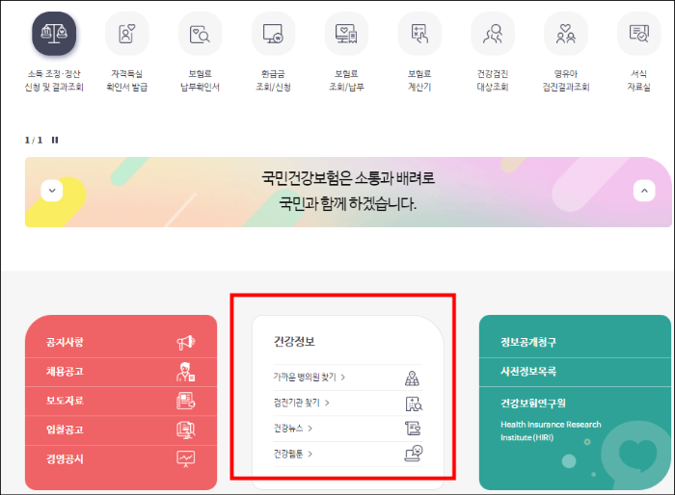
Task: Click the 보험료 계산기 label
Action: 419,81
